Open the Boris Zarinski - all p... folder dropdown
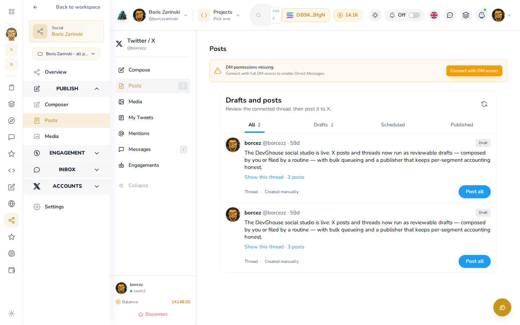This screenshot has height=325, width=520. click(66, 54)
